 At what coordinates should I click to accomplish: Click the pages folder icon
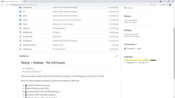(20, 16)
